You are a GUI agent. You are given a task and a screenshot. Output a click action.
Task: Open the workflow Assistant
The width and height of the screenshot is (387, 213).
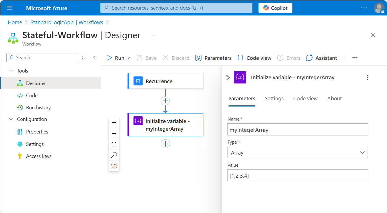point(321,58)
